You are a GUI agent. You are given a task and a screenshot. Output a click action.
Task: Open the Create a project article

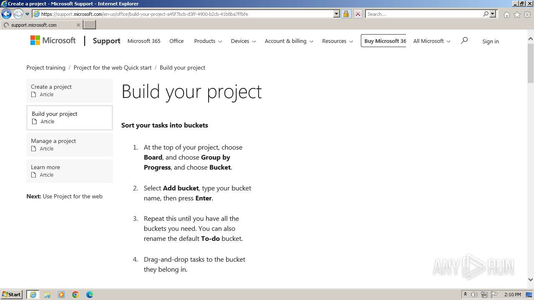tap(70, 90)
